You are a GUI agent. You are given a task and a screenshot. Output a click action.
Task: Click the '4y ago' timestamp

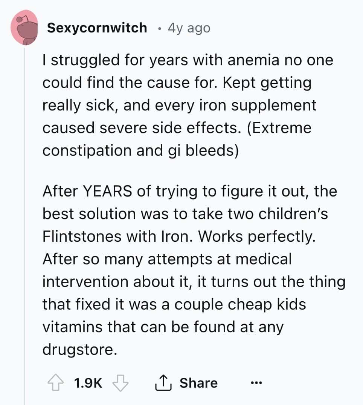point(189,28)
